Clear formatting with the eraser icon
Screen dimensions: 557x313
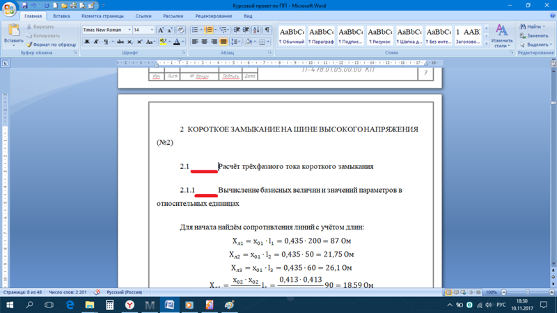click(x=180, y=30)
